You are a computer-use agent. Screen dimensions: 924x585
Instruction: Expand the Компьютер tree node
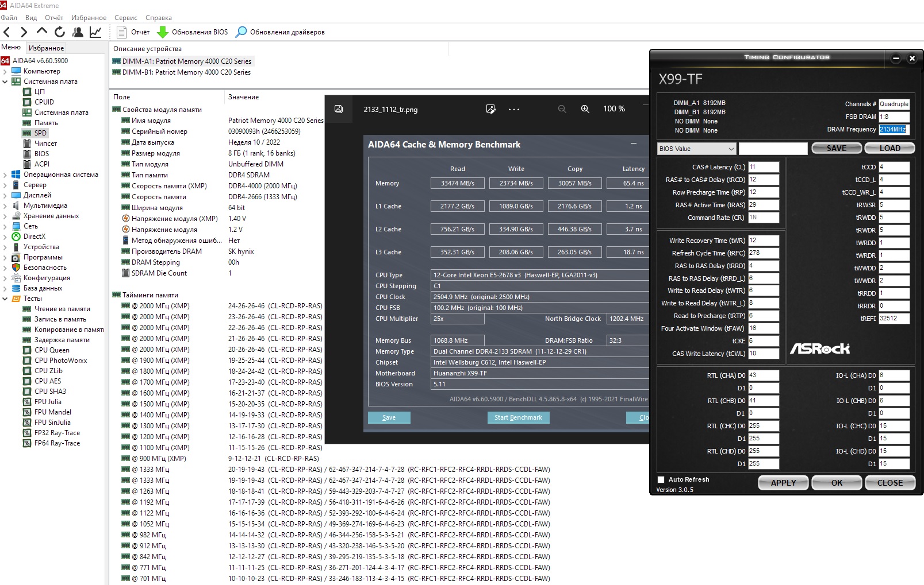(5, 72)
